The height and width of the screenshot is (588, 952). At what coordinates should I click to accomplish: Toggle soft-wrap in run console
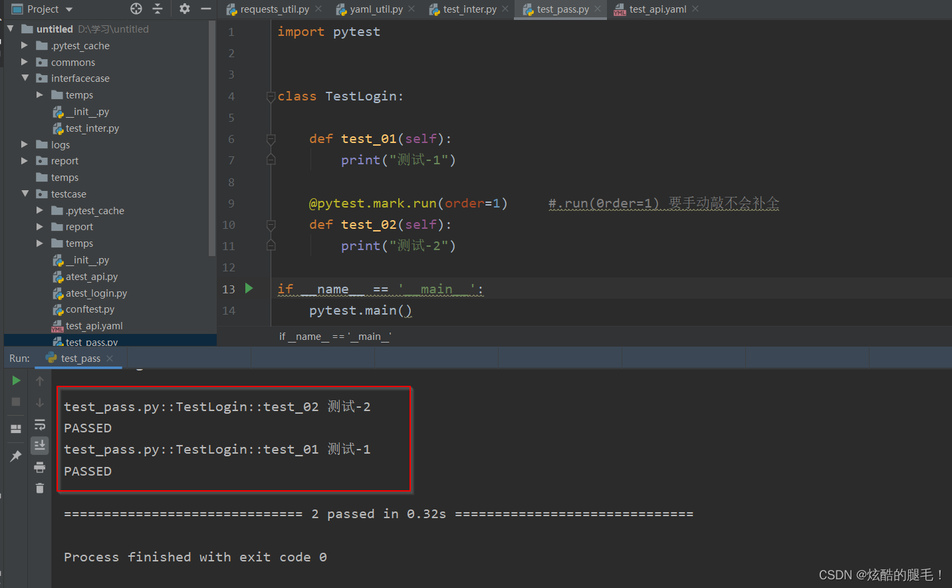tap(40, 424)
